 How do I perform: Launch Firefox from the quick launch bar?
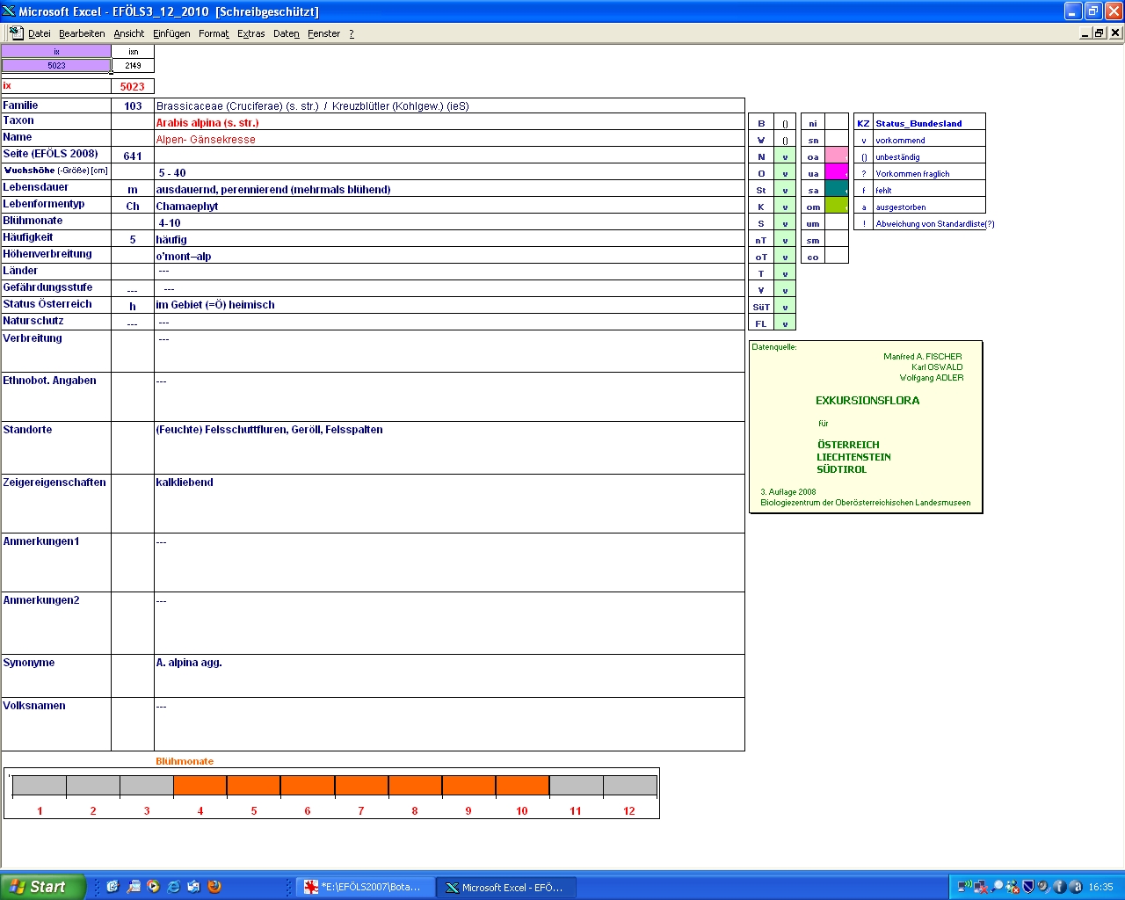(x=214, y=887)
